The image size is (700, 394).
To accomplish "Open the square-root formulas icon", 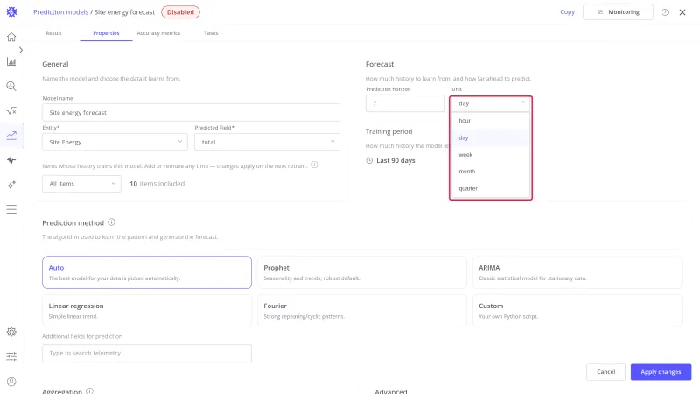I will point(11,111).
